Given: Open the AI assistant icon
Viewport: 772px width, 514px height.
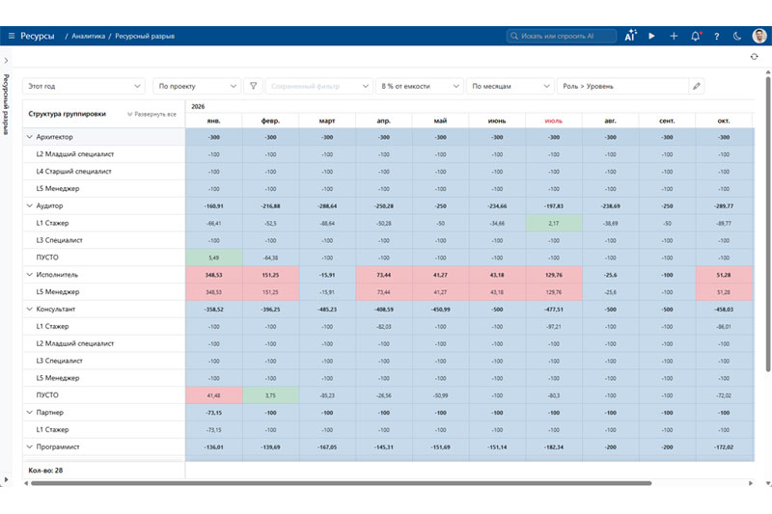Looking at the screenshot, I should tap(630, 36).
